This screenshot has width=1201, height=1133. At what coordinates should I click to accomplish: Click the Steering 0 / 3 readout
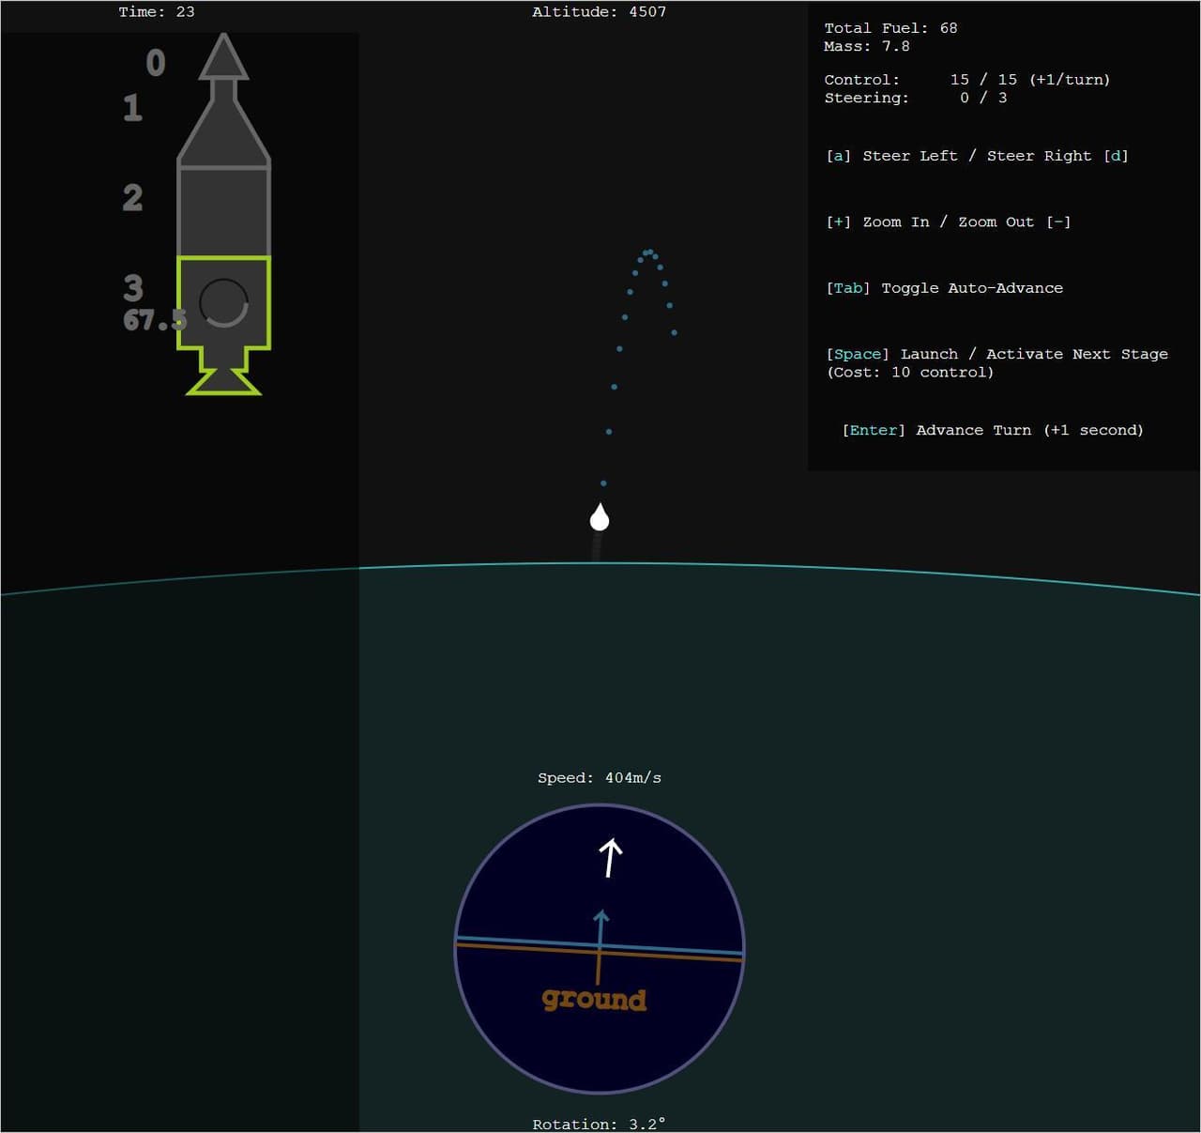[916, 98]
